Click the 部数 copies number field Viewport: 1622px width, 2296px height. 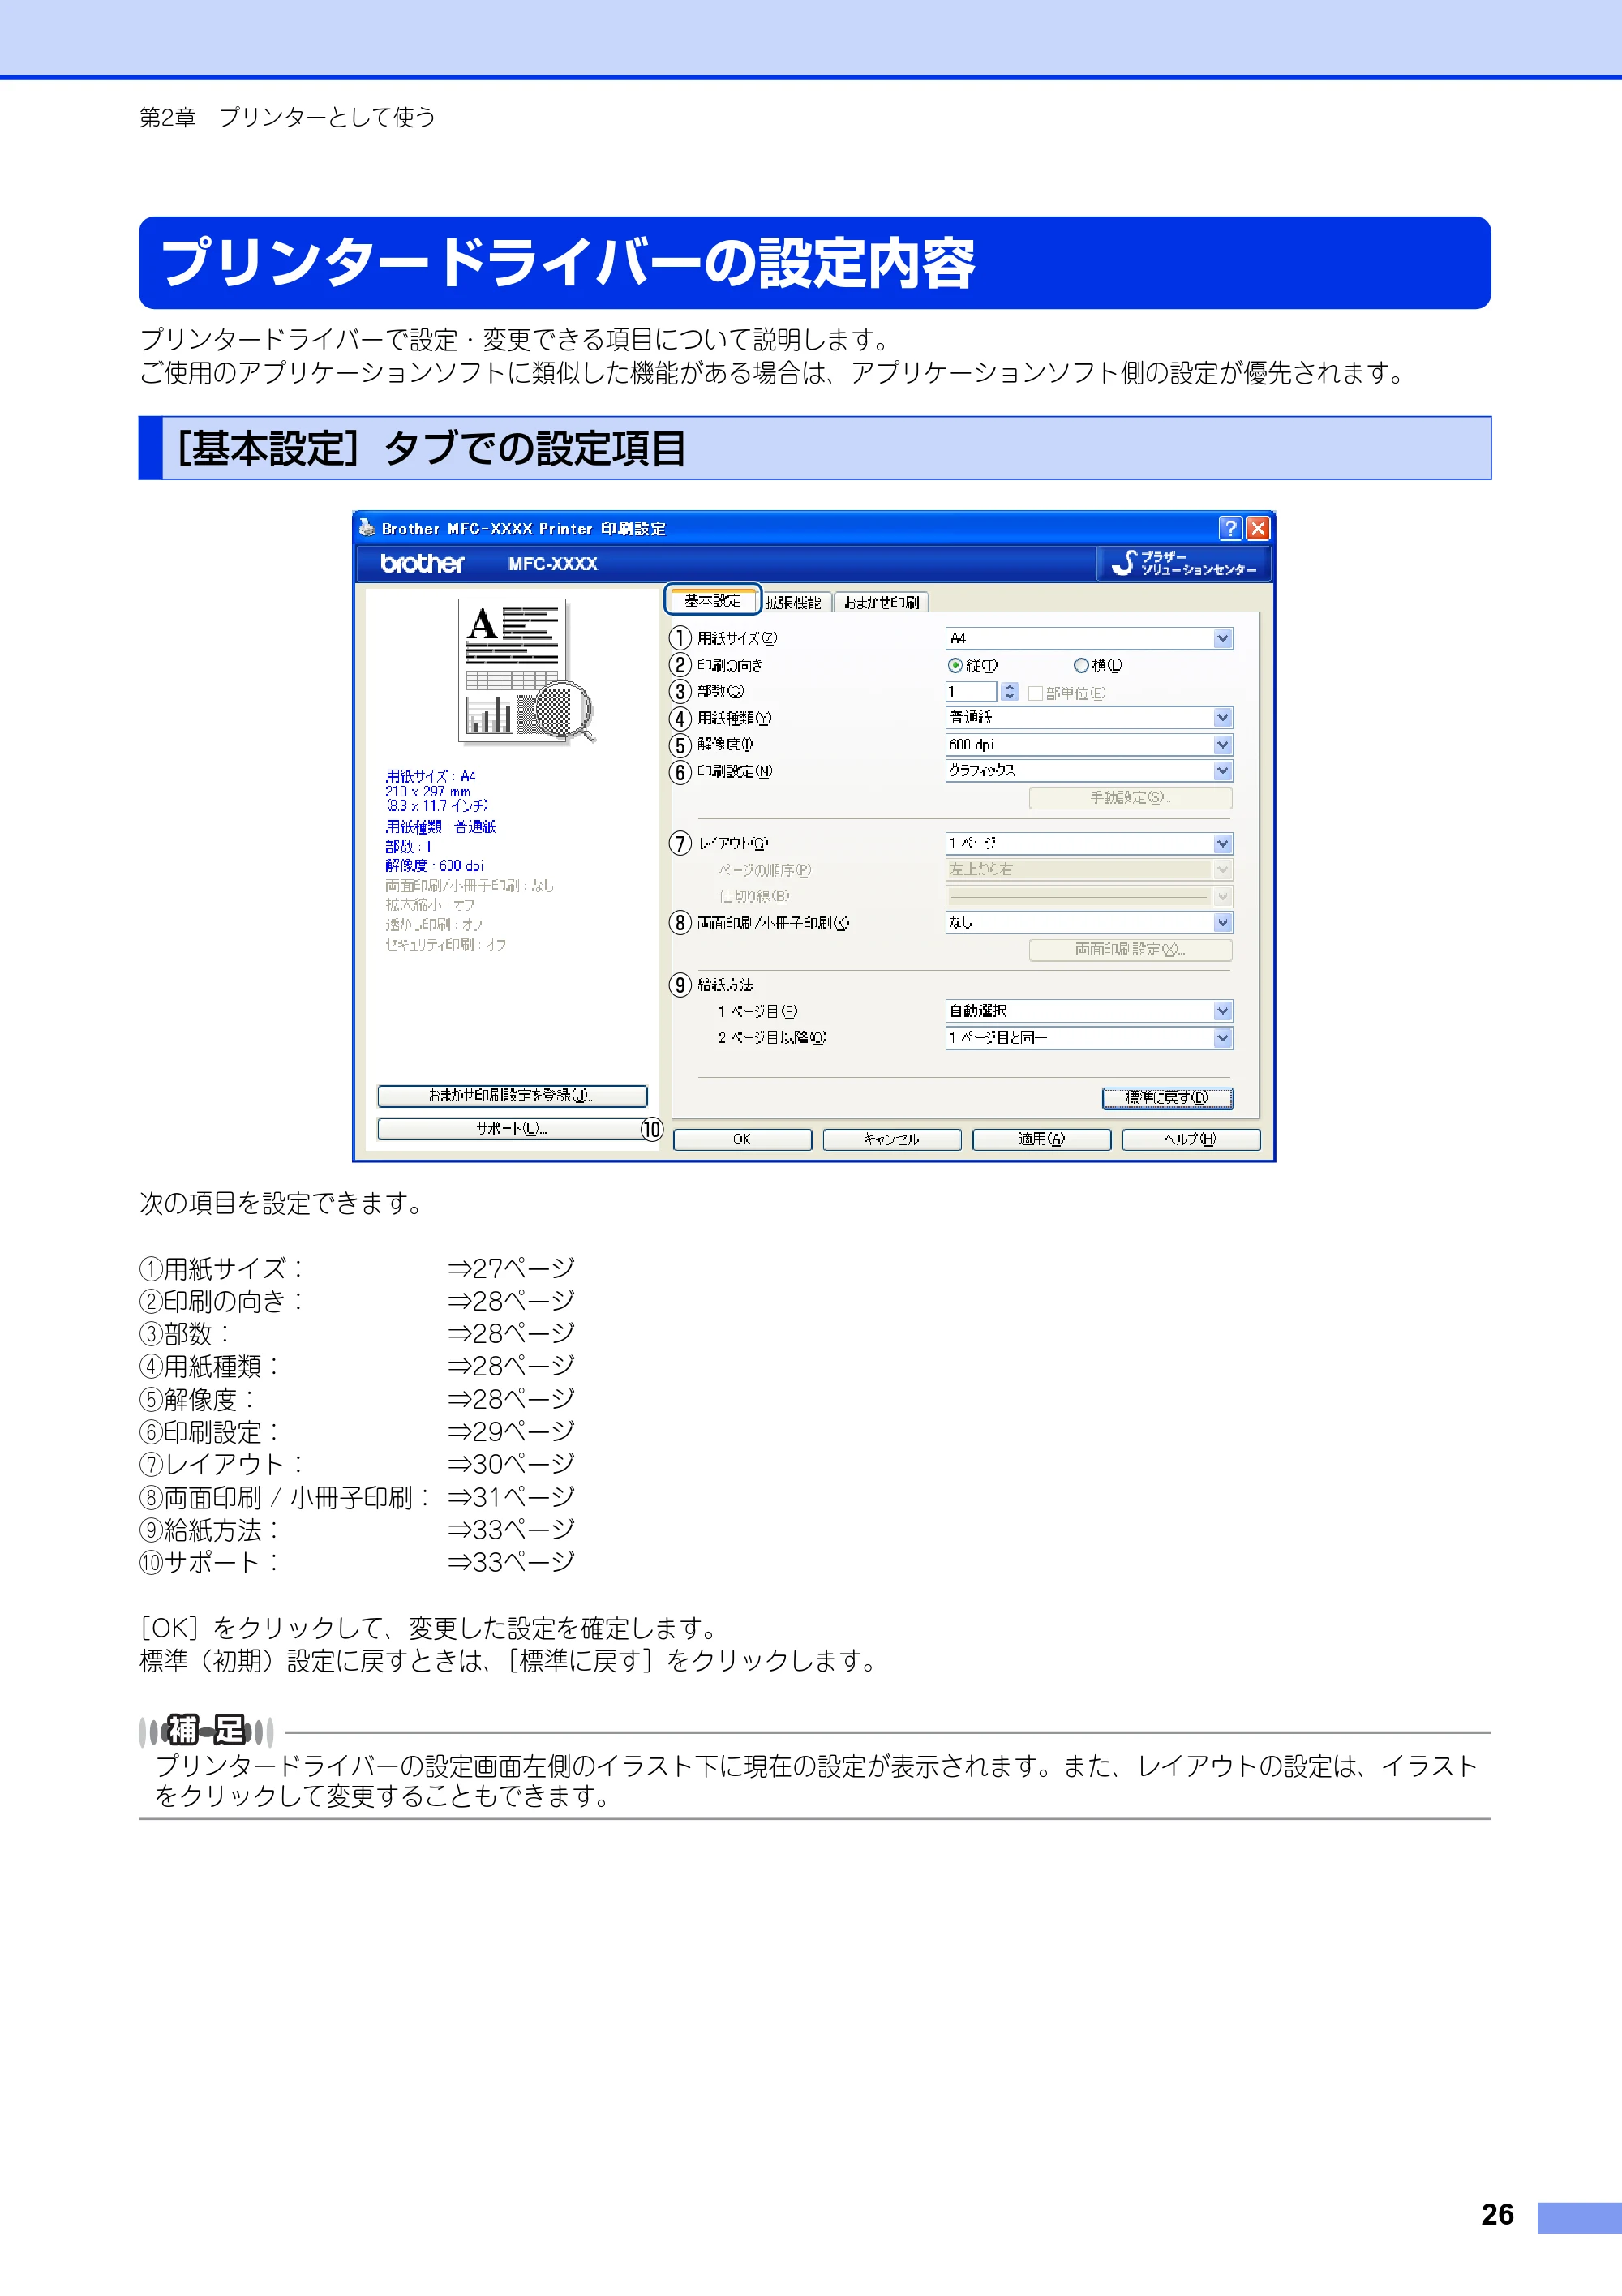[x=971, y=692]
